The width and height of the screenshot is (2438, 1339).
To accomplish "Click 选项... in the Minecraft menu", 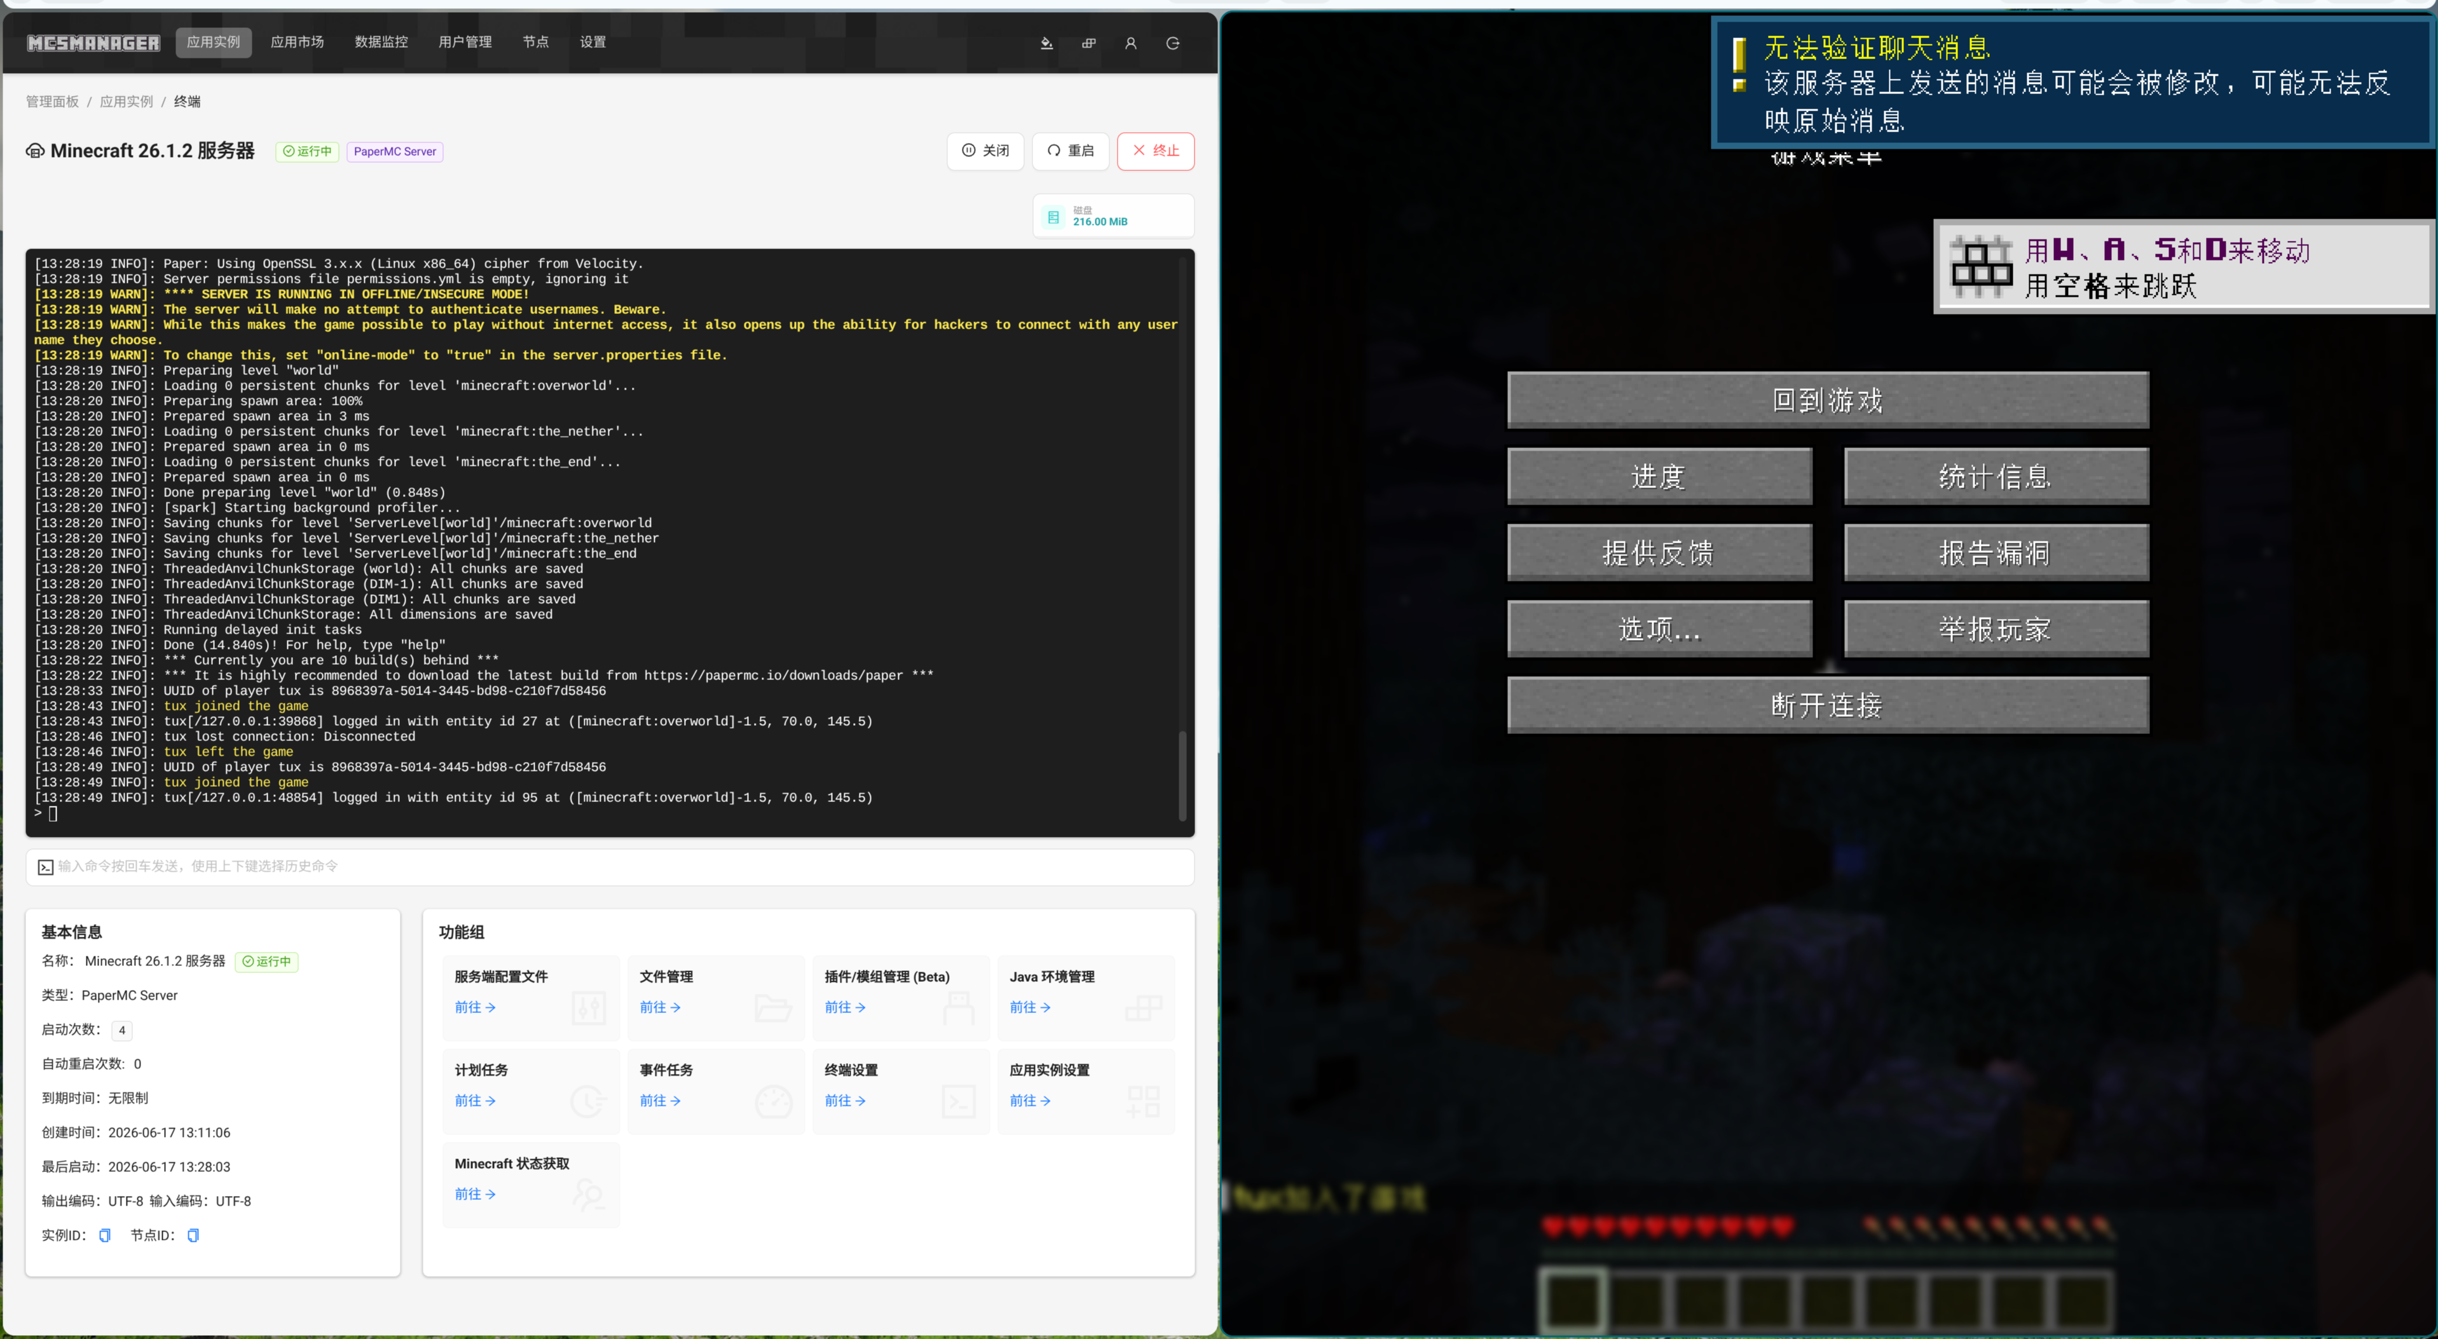I will point(1659,629).
